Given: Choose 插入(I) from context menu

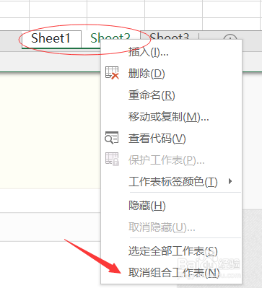Looking at the screenshot, I should pos(171,51).
